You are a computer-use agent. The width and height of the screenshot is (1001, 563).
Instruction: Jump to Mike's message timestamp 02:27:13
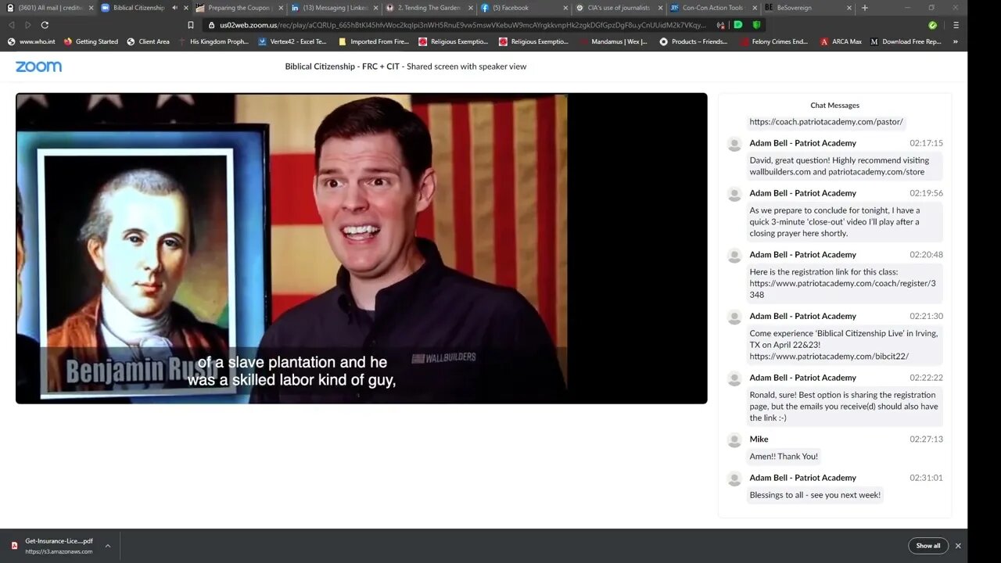click(x=926, y=439)
